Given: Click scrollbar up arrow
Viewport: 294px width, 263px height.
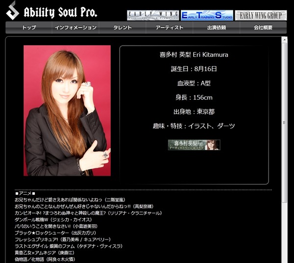Looking at the screenshot, I should click(x=284, y=40).
